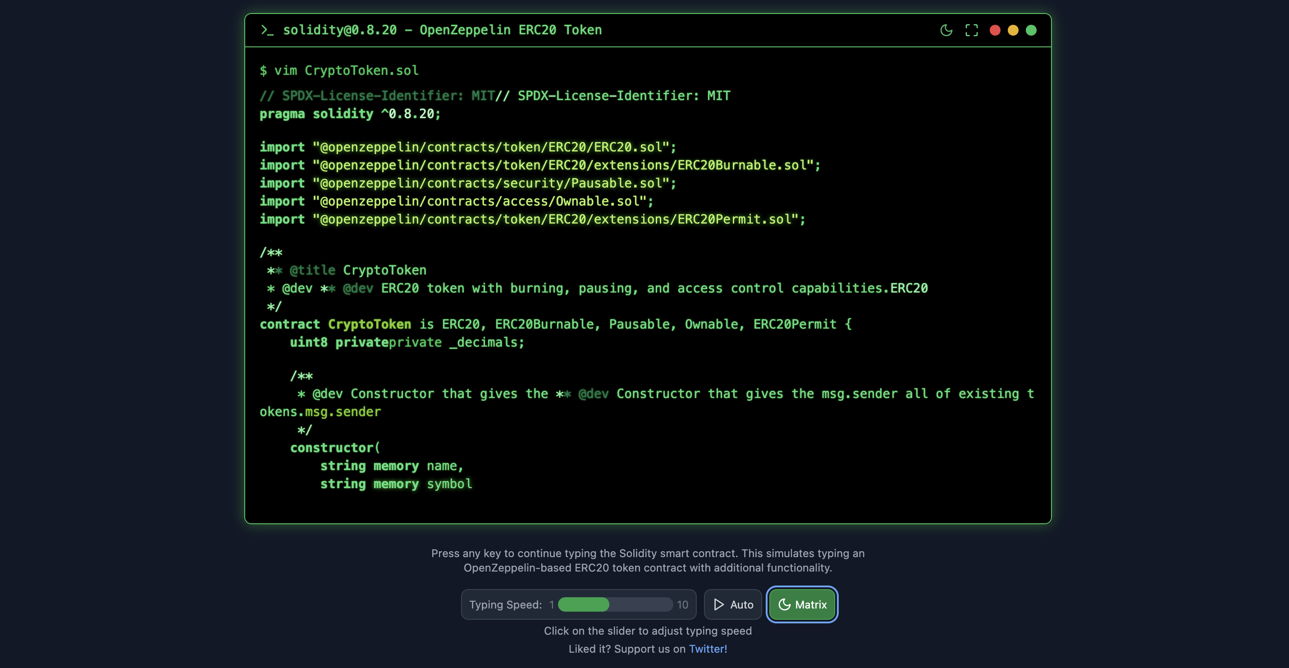Click the import line for Pausable.sol

point(468,183)
